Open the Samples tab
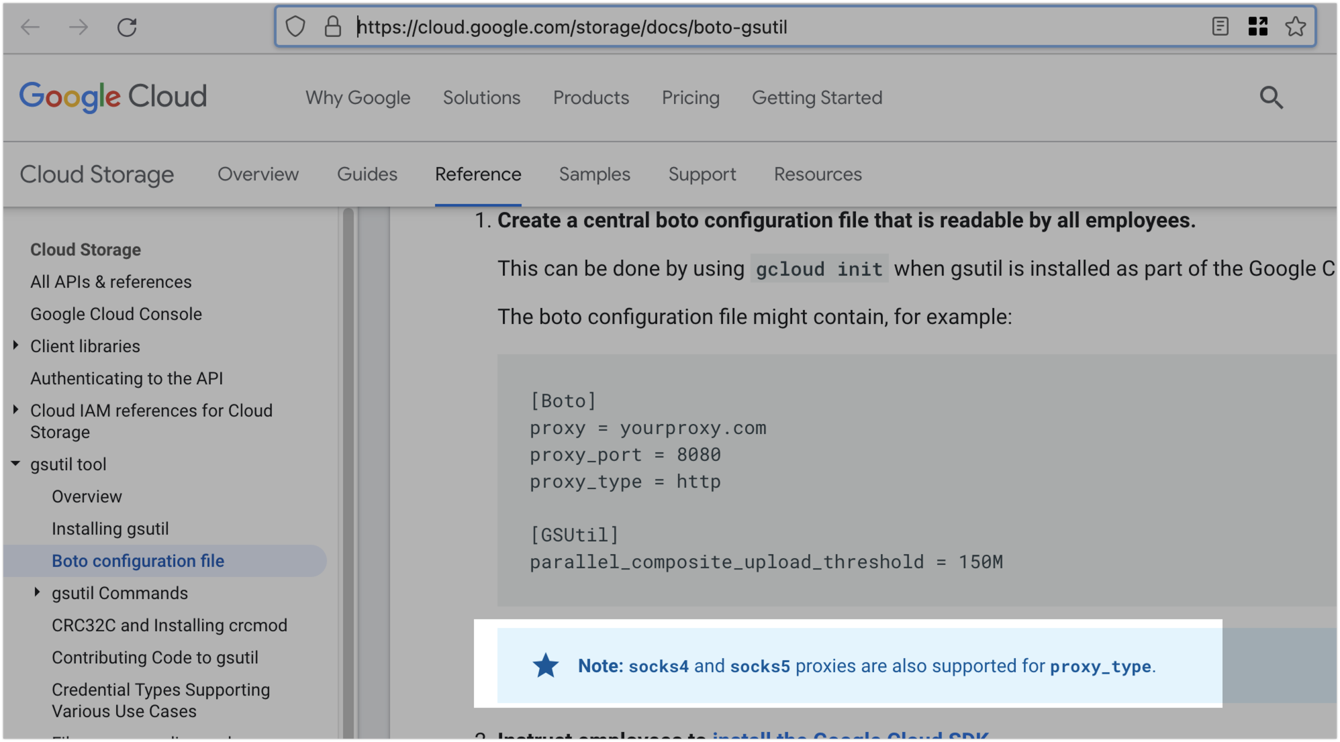The image size is (1340, 742). pyautogui.click(x=594, y=174)
